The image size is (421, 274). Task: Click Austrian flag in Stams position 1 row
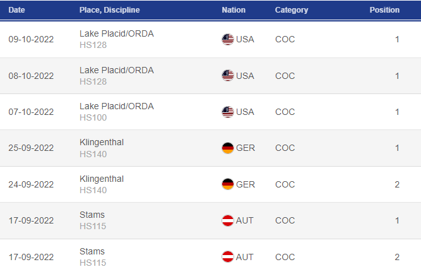[228, 220]
